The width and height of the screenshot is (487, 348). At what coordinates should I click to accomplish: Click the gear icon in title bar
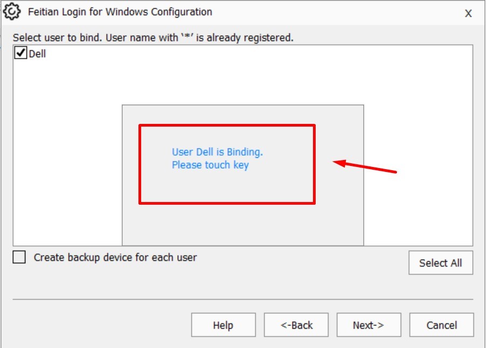[x=12, y=11]
